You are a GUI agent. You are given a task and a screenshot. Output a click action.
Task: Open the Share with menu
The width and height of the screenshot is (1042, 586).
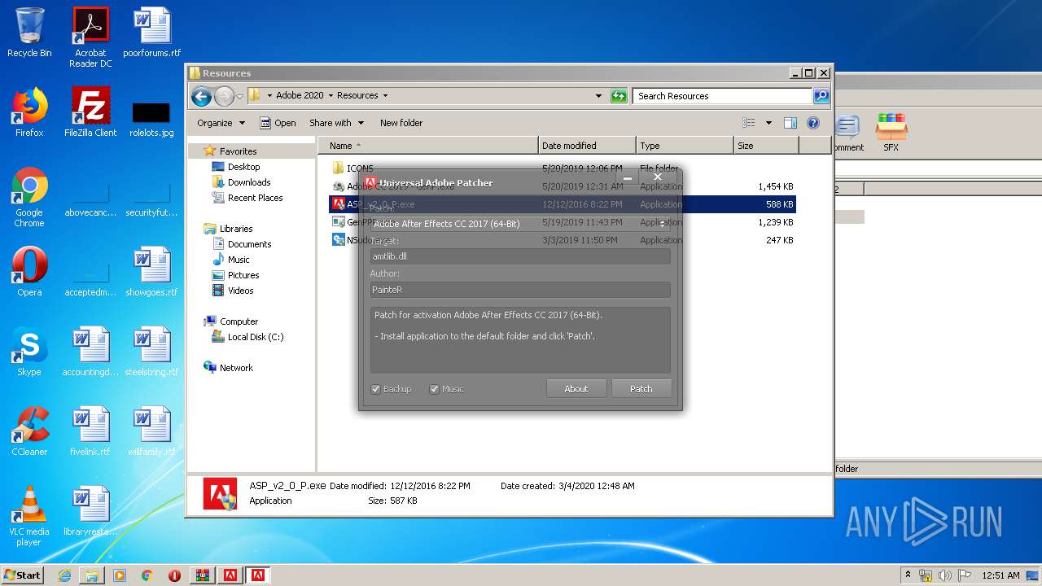tap(336, 123)
